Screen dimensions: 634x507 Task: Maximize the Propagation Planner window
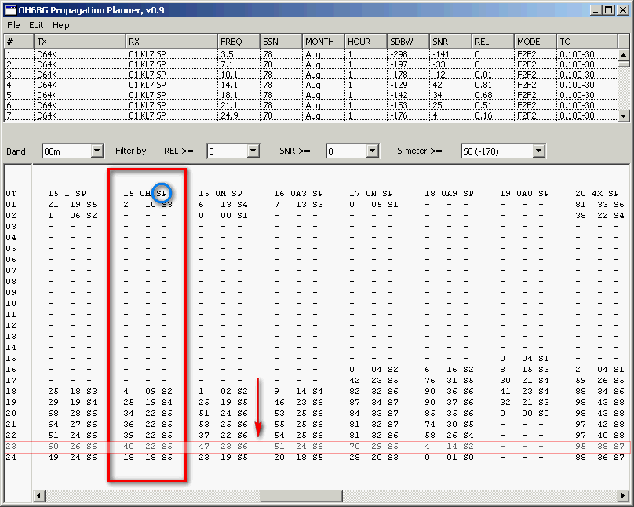609,10
